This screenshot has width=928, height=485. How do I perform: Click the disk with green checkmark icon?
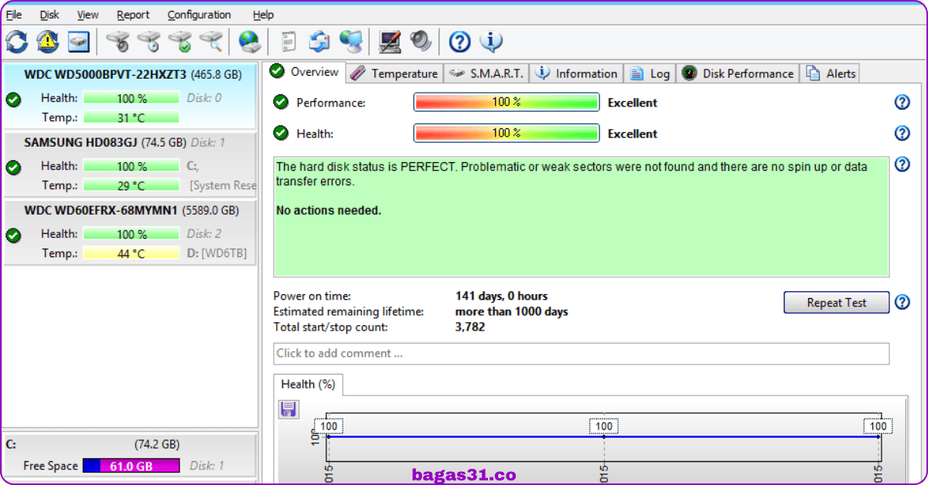(179, 41)
